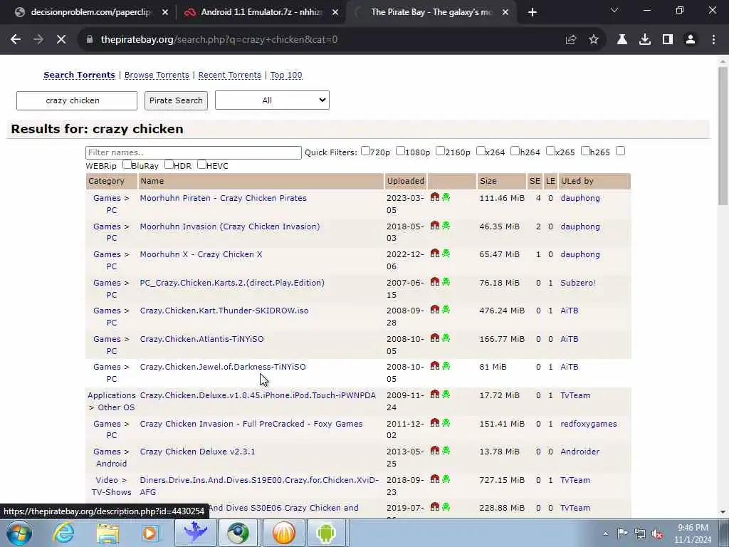
Task: Open the browser downloads icon
Action: click(x=645, y=40)
